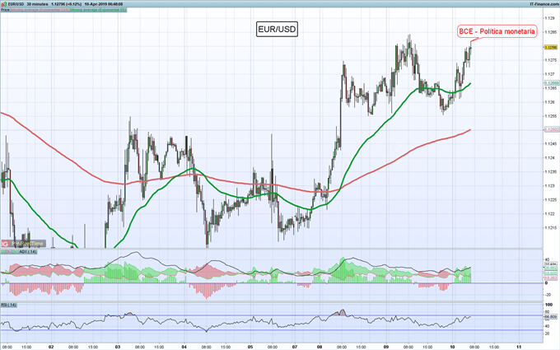Click the red 1.12502 moving average value tag
Image resolution: width=560 pixels, height=350 pixels.
click(552, 129)
